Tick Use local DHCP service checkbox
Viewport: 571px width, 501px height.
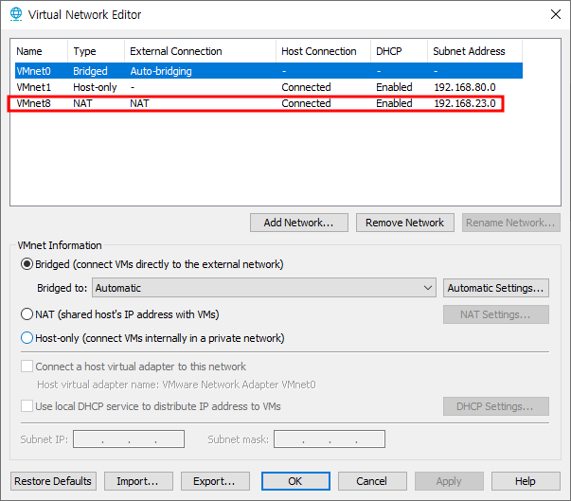point(27,405)
